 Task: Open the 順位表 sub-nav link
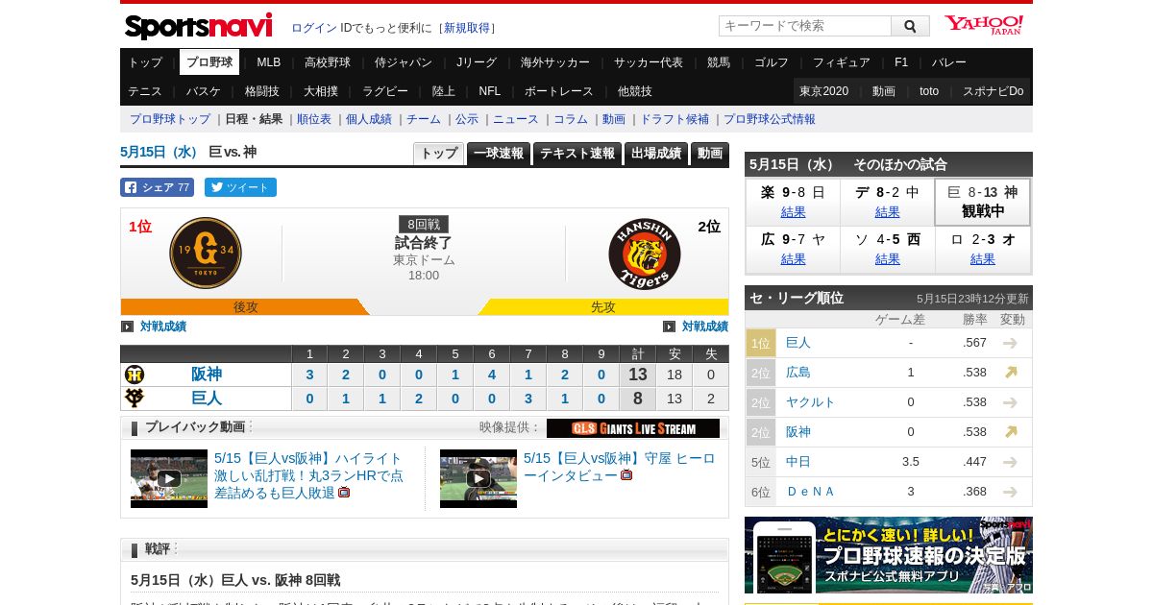point(314,119)
